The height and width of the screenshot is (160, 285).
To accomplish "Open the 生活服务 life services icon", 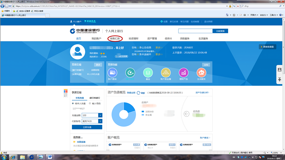I will (x=201, y=73).
